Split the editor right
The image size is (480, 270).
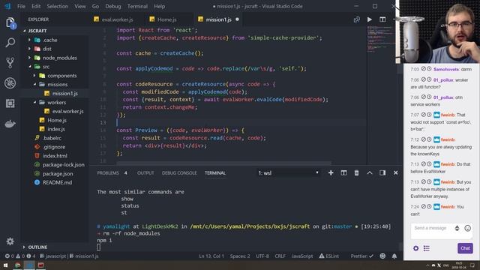[382, 19]
